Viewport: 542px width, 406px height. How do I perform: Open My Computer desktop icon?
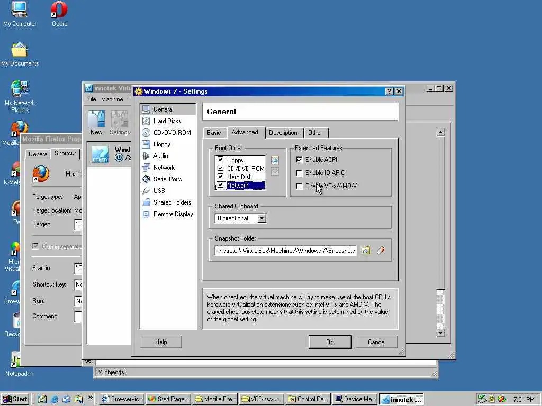(20, 14)
